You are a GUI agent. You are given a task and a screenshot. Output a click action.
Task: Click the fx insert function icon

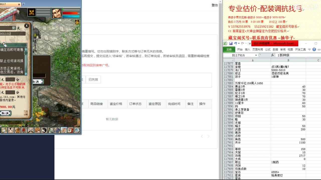pyautogui.click(x=272, y=55)
